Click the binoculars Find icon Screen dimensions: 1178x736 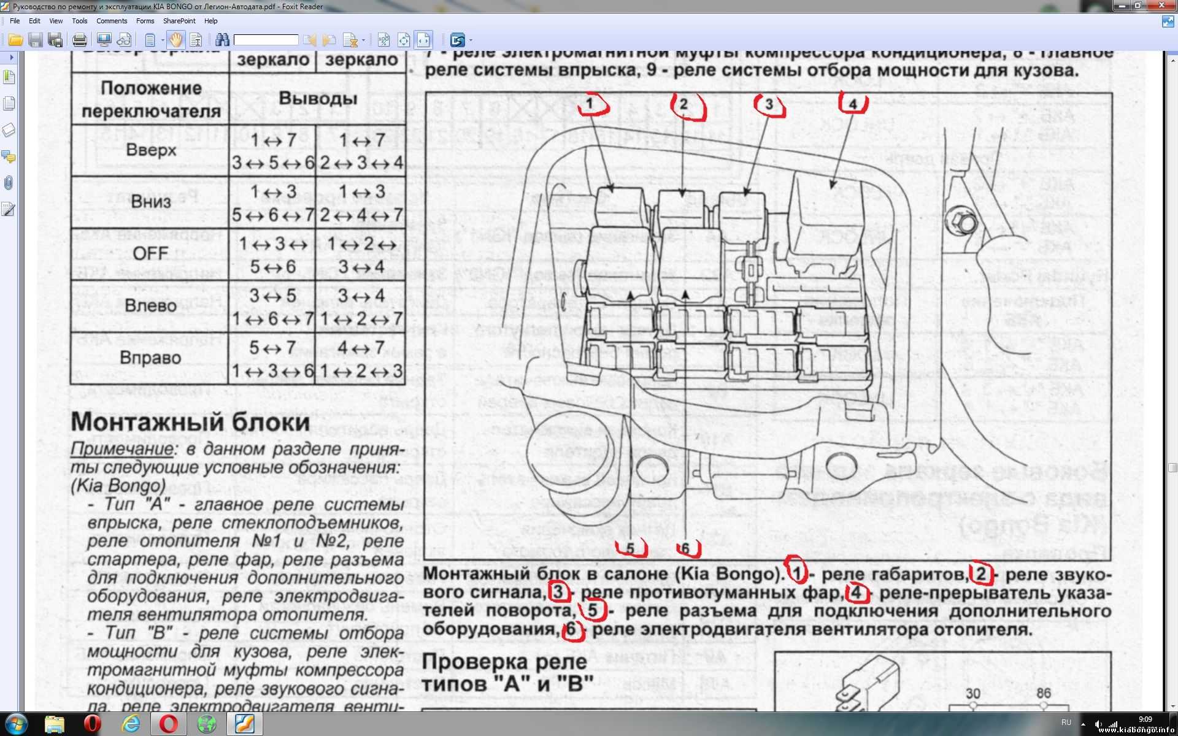222,40
